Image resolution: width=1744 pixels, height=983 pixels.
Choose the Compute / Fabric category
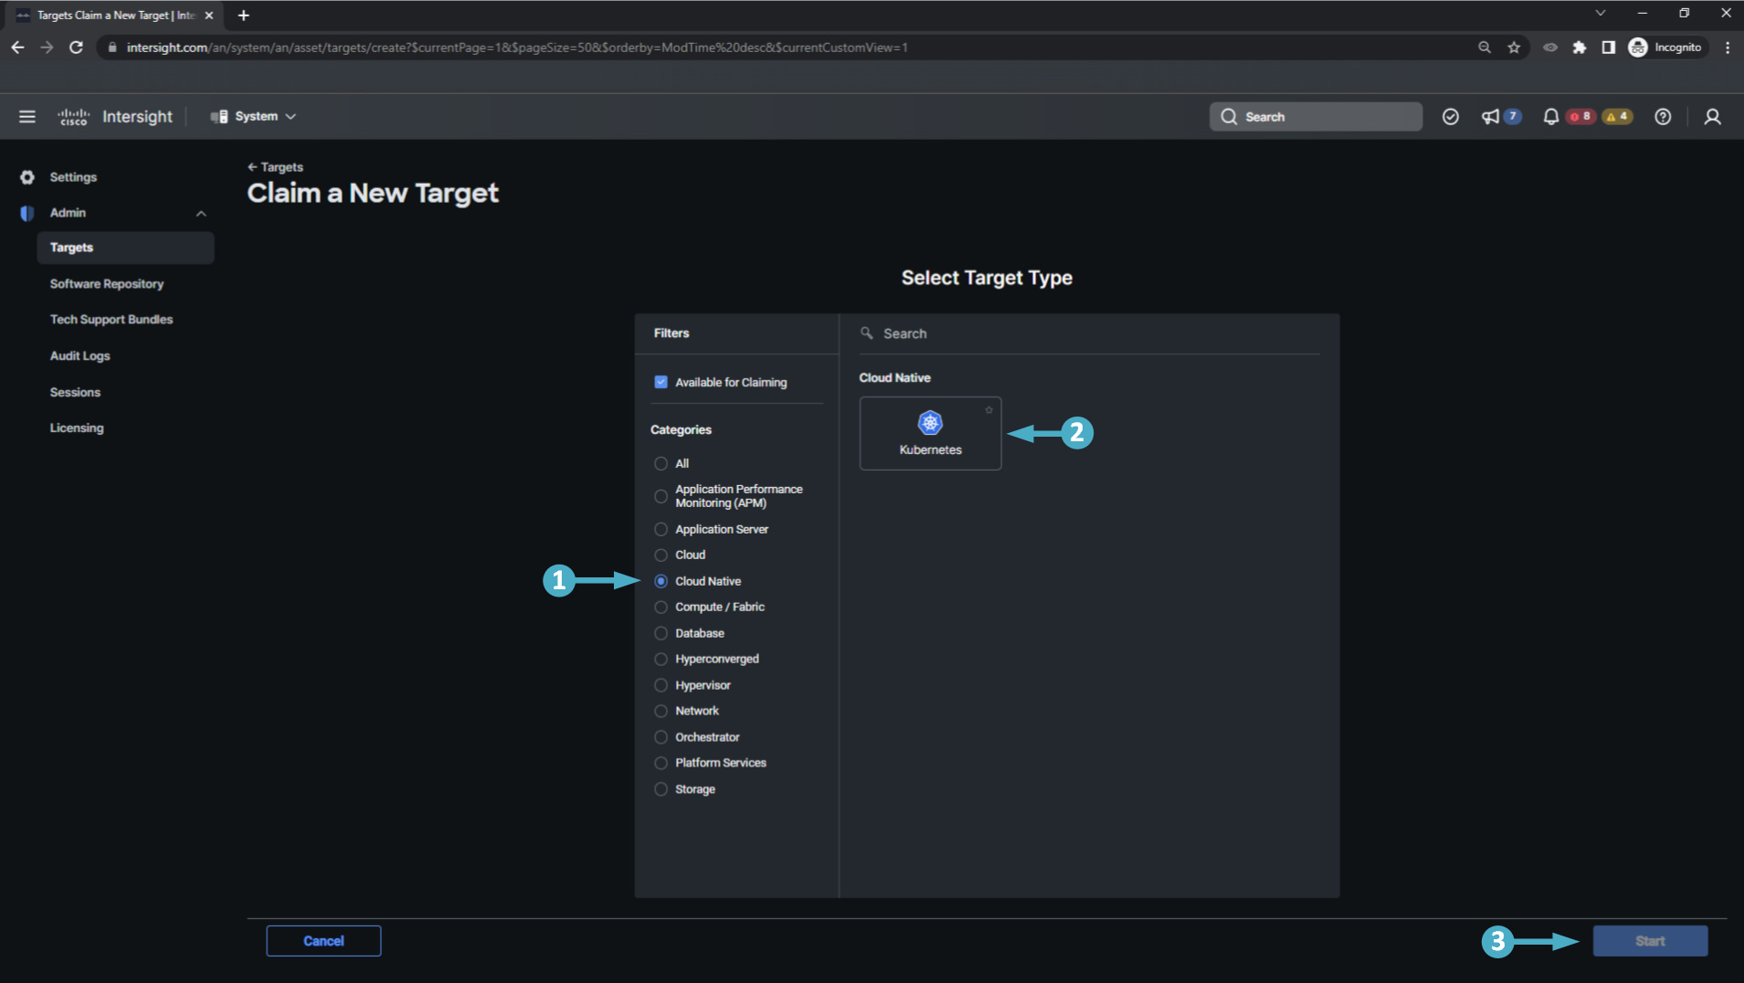661,608
